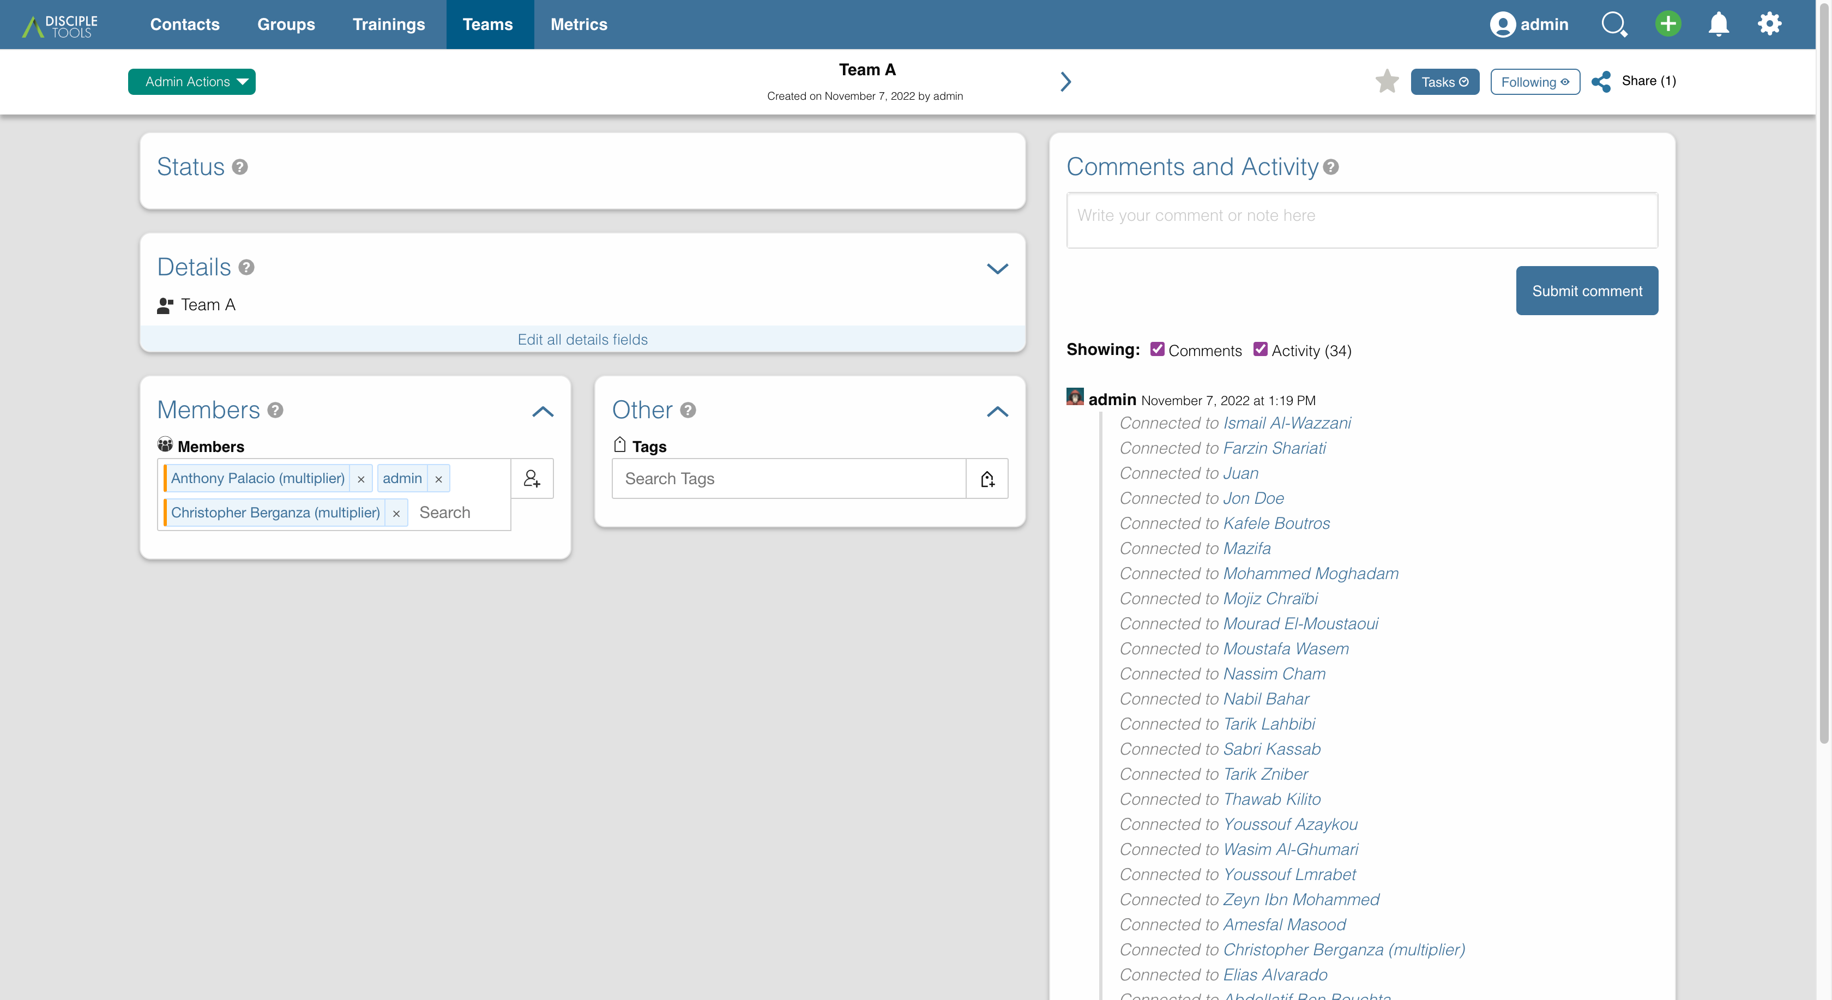The width and height of the screenshot is (1832, 1000).
Task: Remove admin from members list
Action: point(439,479)
